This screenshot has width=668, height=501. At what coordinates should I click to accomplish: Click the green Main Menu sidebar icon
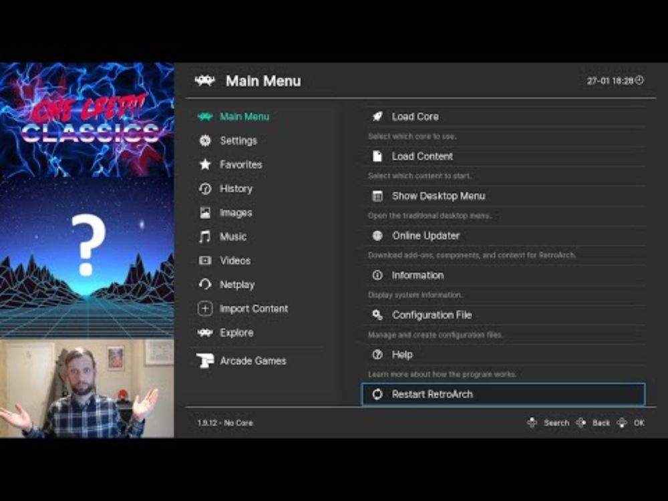pyautogui.click(x=205, y=116)
